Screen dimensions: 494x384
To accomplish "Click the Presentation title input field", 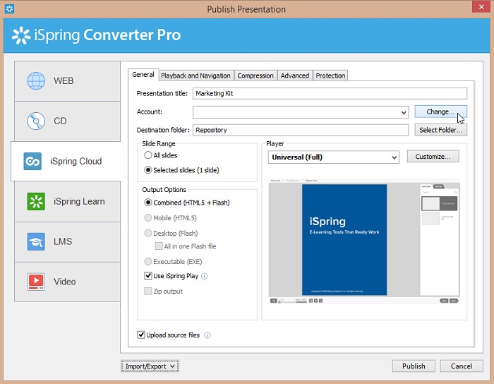I will [x=330, y=94].
